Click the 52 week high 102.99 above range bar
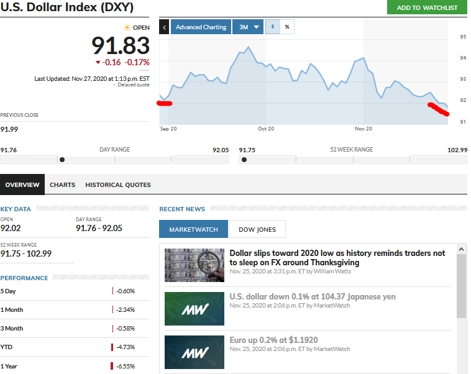The width and height of the screenshot is (471, 374). (457, 150)
